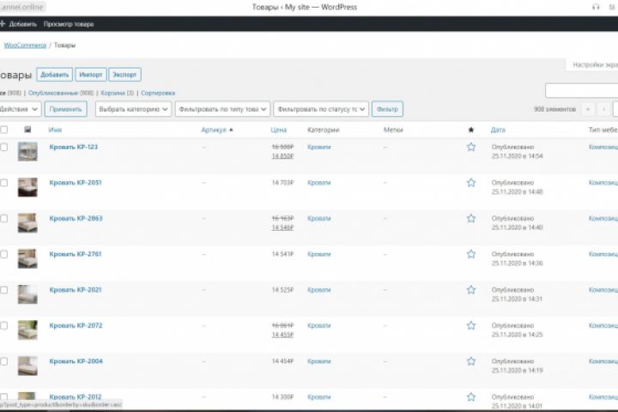Toggle featured star for Кровать КР-2004
This screenshot has width=618, height=412.
[471, 361]
